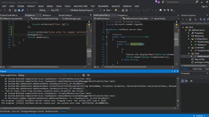Screen dimensions: 209x117
Task: Switch to Team Explorer tab
Action: (198, 69)
